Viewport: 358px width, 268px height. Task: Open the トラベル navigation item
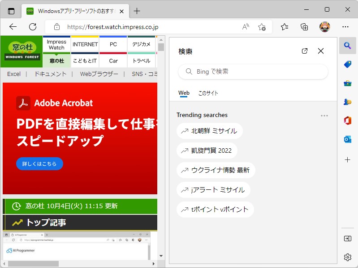pos(141,61)
